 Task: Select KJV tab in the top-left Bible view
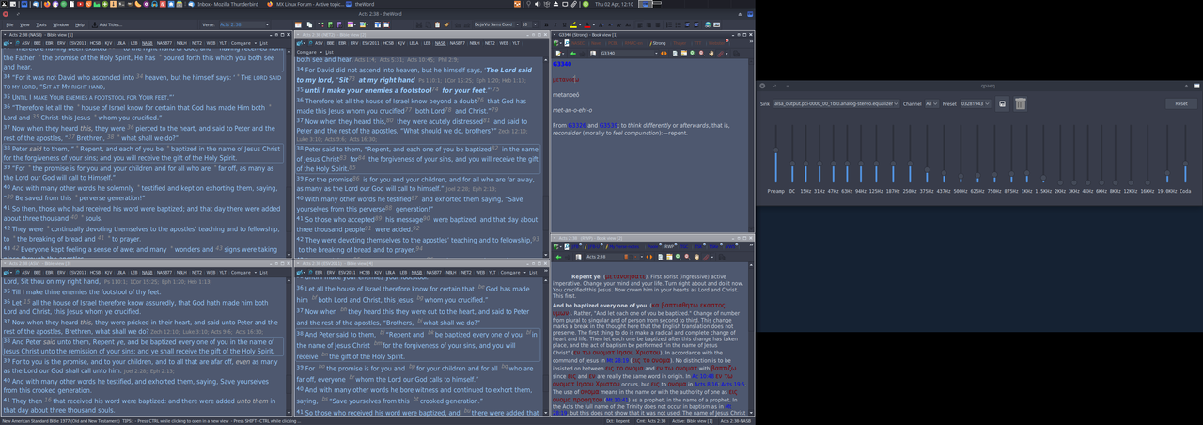click(108, 43)
